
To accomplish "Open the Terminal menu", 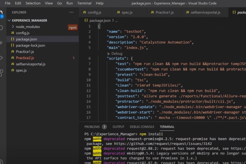I will coord(84,3).
